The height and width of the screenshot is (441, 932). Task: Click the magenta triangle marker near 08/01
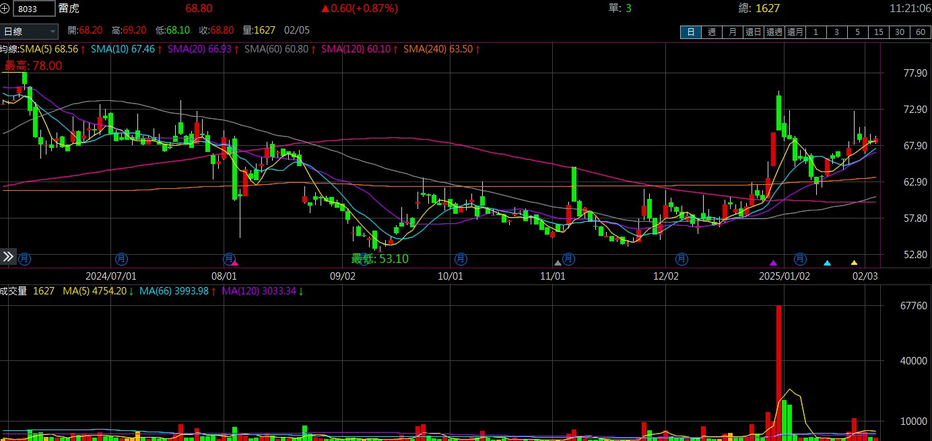pos(234,263)
